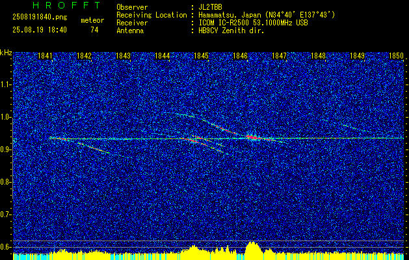Screen dimensions: 409x260
Task: Click the 1842 time marker
Action: click(x=85, y=56)
